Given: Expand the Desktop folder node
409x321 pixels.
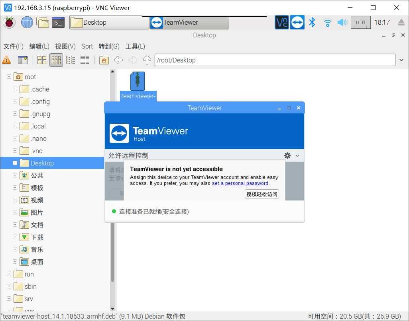Looking at the screenshot, I should tap(15, 163).
